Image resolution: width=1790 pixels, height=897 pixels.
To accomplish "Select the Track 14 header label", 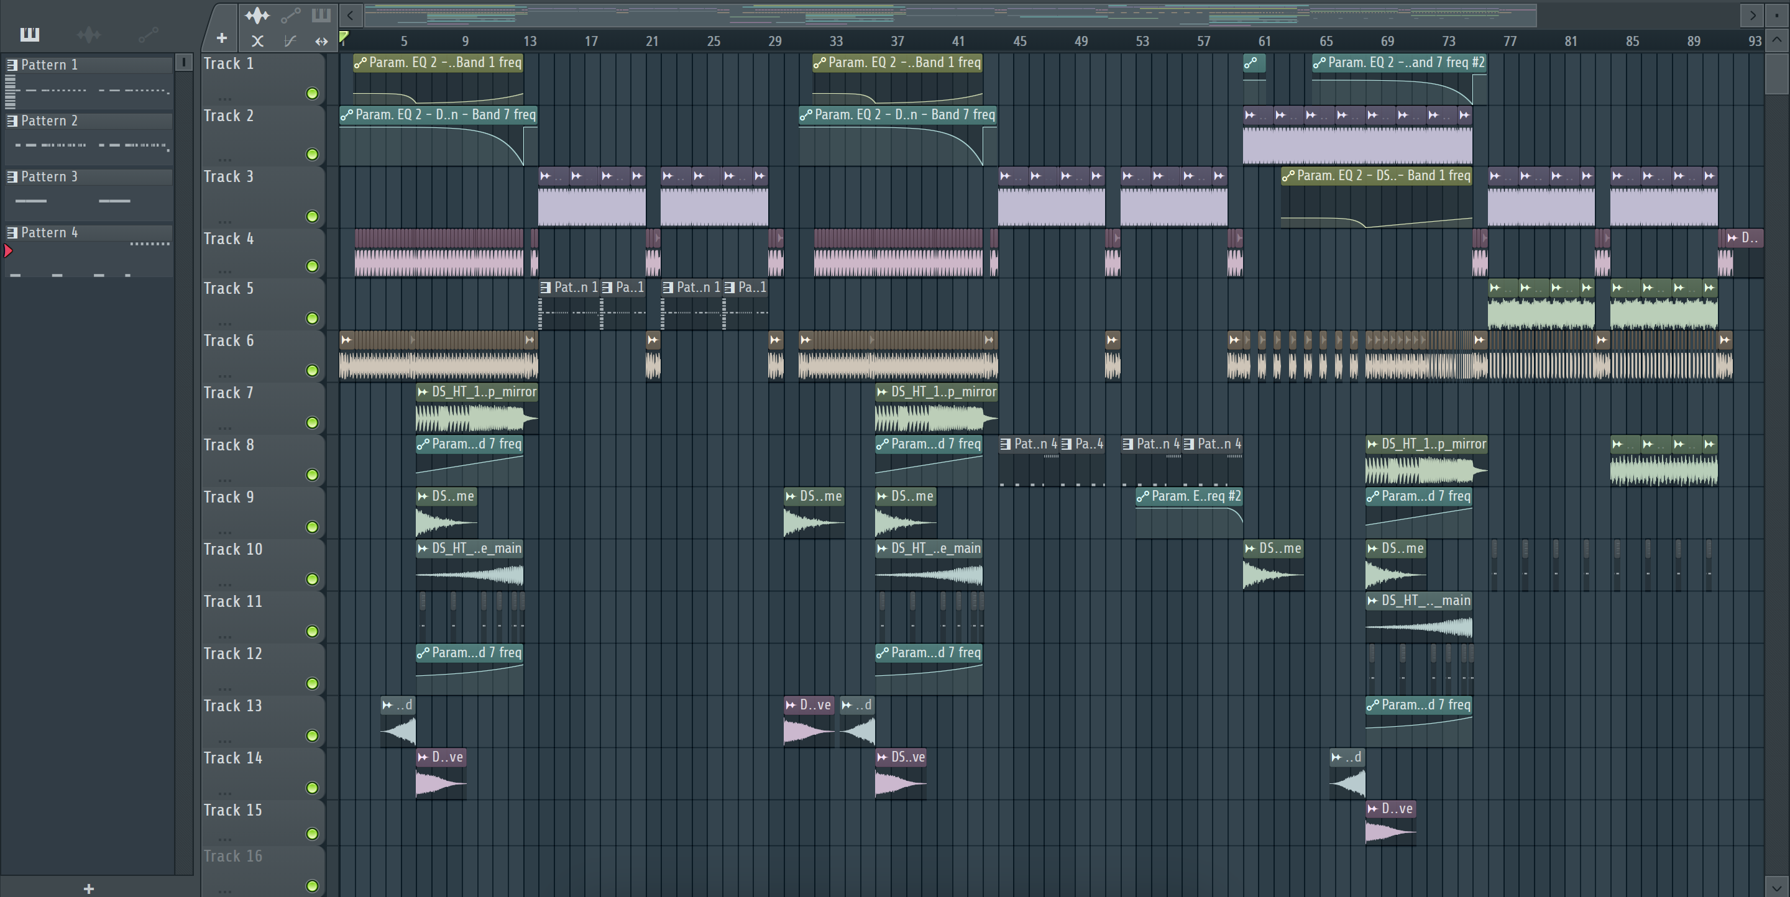I will (x=233, y=758).
